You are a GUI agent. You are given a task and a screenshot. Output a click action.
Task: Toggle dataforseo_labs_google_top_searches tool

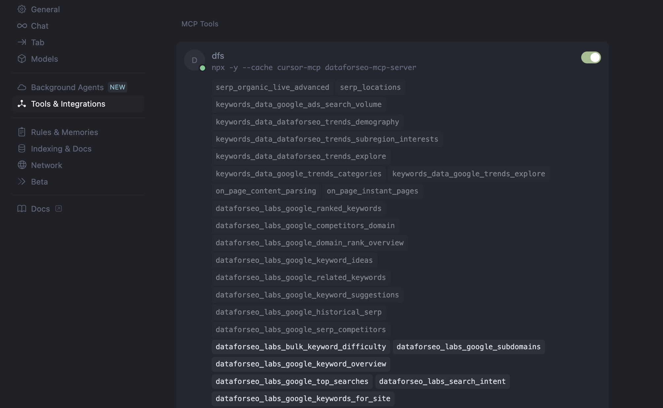click(x=292, y=382)
